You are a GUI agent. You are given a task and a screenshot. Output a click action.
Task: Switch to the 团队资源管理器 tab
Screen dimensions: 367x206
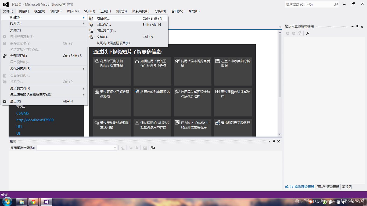pyautogui.click(x=328, y=187)
